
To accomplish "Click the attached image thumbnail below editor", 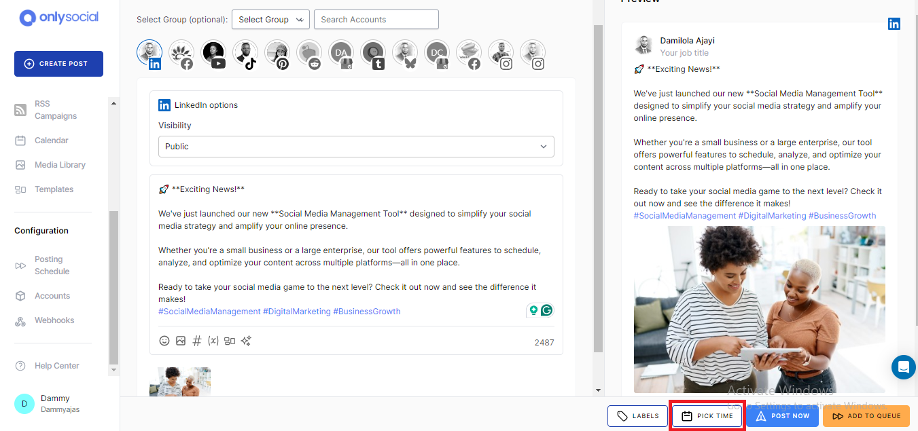I will coord(180,381).
